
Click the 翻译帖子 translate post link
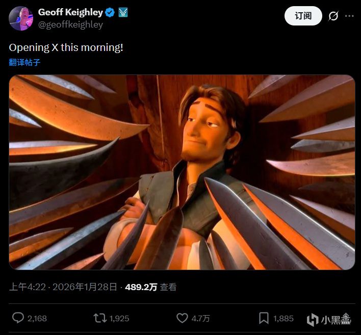click(24, 62)
